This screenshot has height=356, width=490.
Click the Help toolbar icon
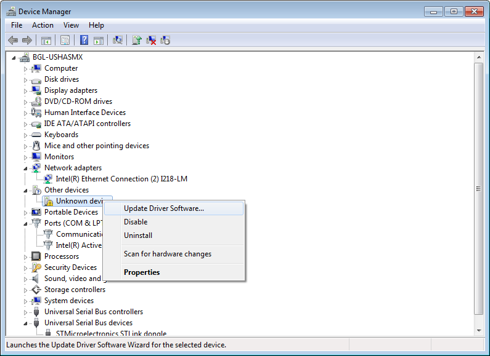tap(84, 40)
